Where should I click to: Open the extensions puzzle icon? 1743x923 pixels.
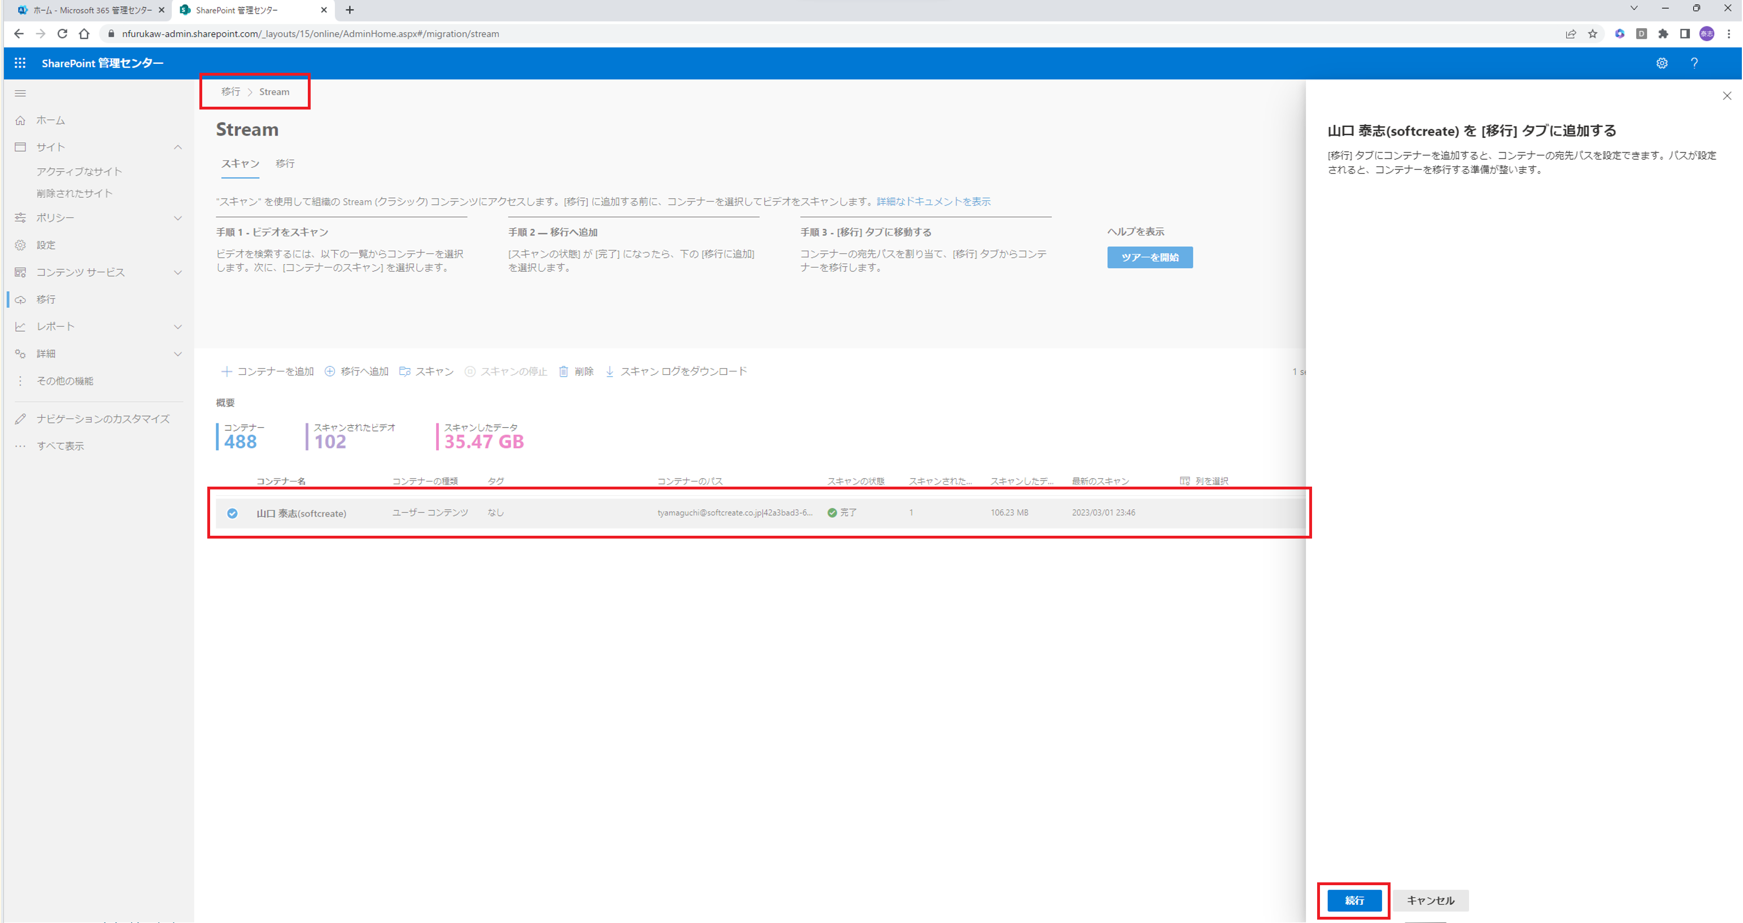[x=1663, y=33]
